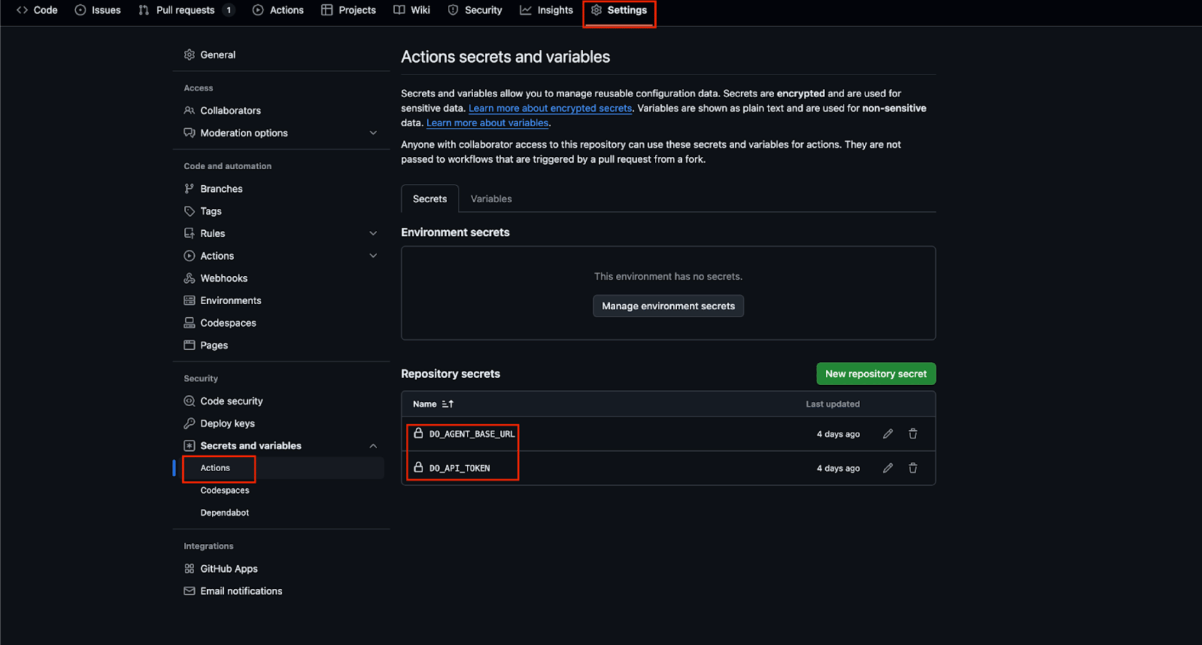Open Actions under Secrets and variables
The height and width of the screenshot is (645, 1202).
pyautogui.click(x=215, y=468)
